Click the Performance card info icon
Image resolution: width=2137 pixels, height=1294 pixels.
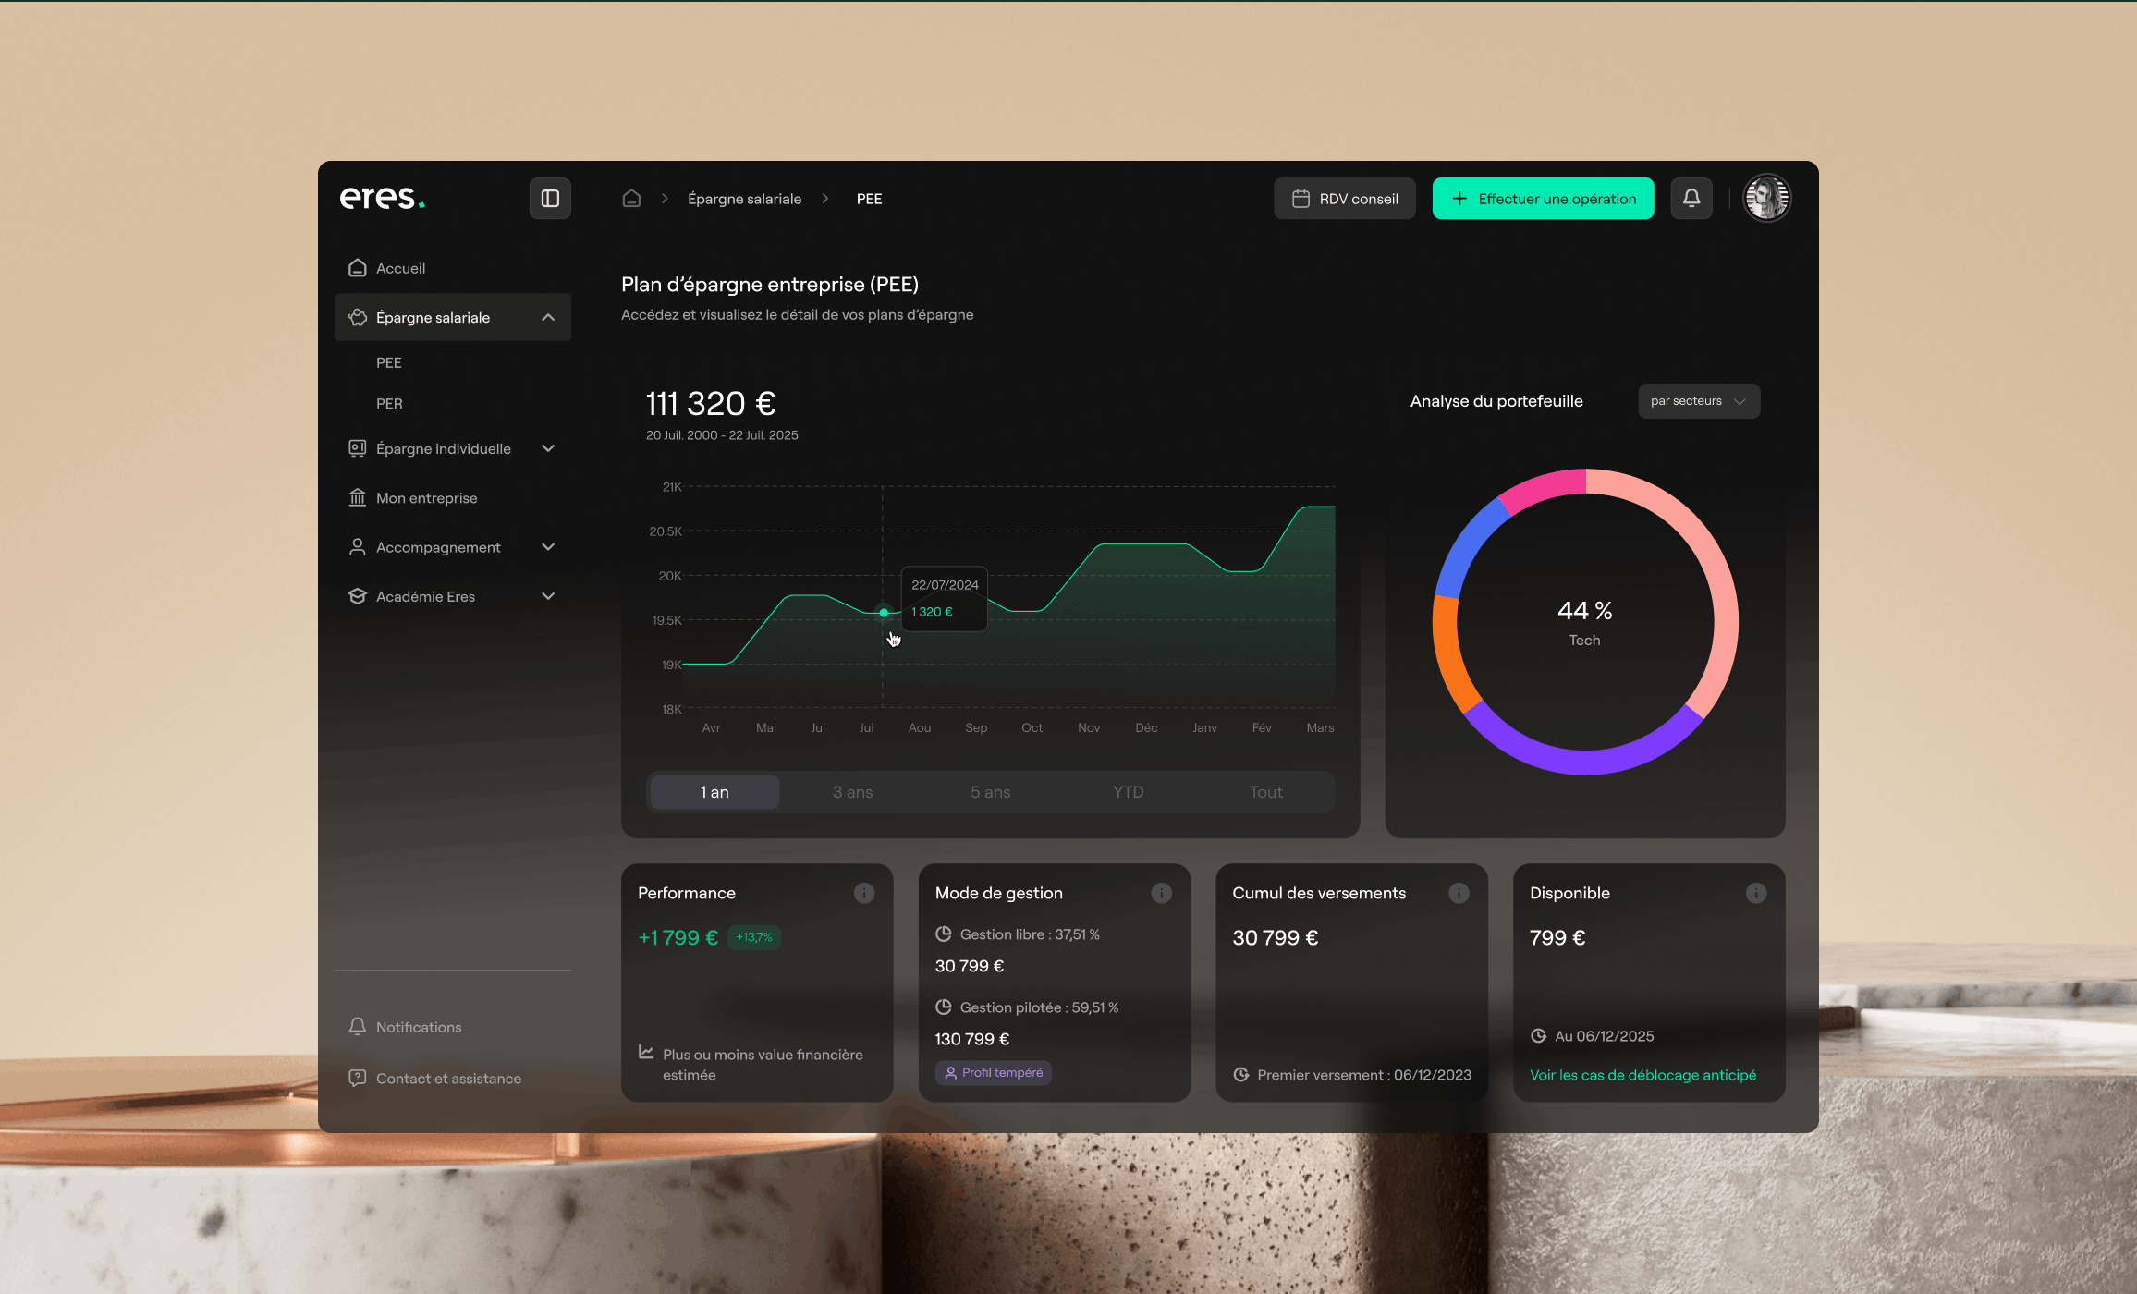[864, 893]
